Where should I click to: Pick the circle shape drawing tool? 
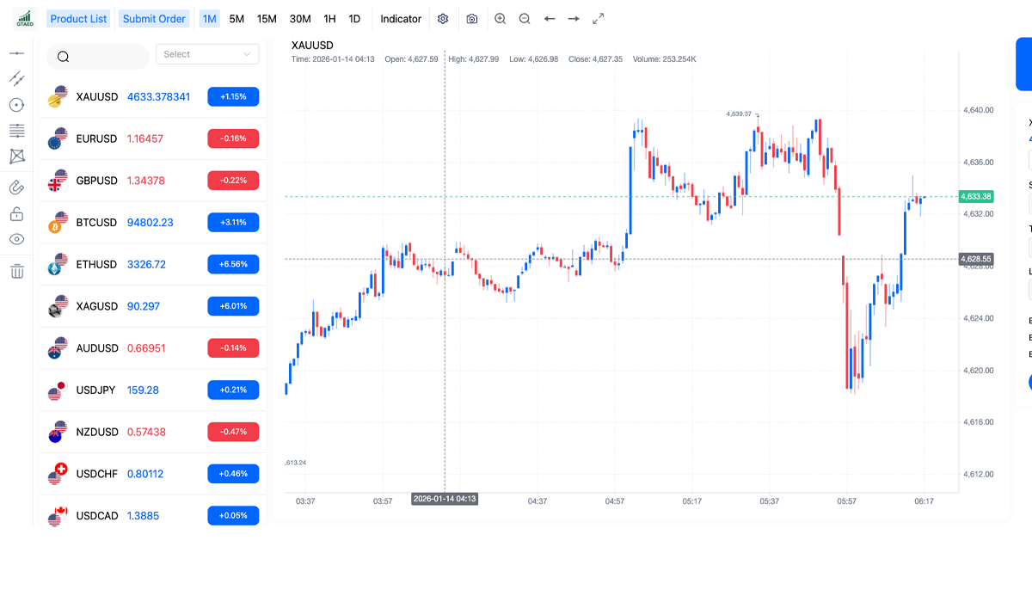(x=16, y=105)
